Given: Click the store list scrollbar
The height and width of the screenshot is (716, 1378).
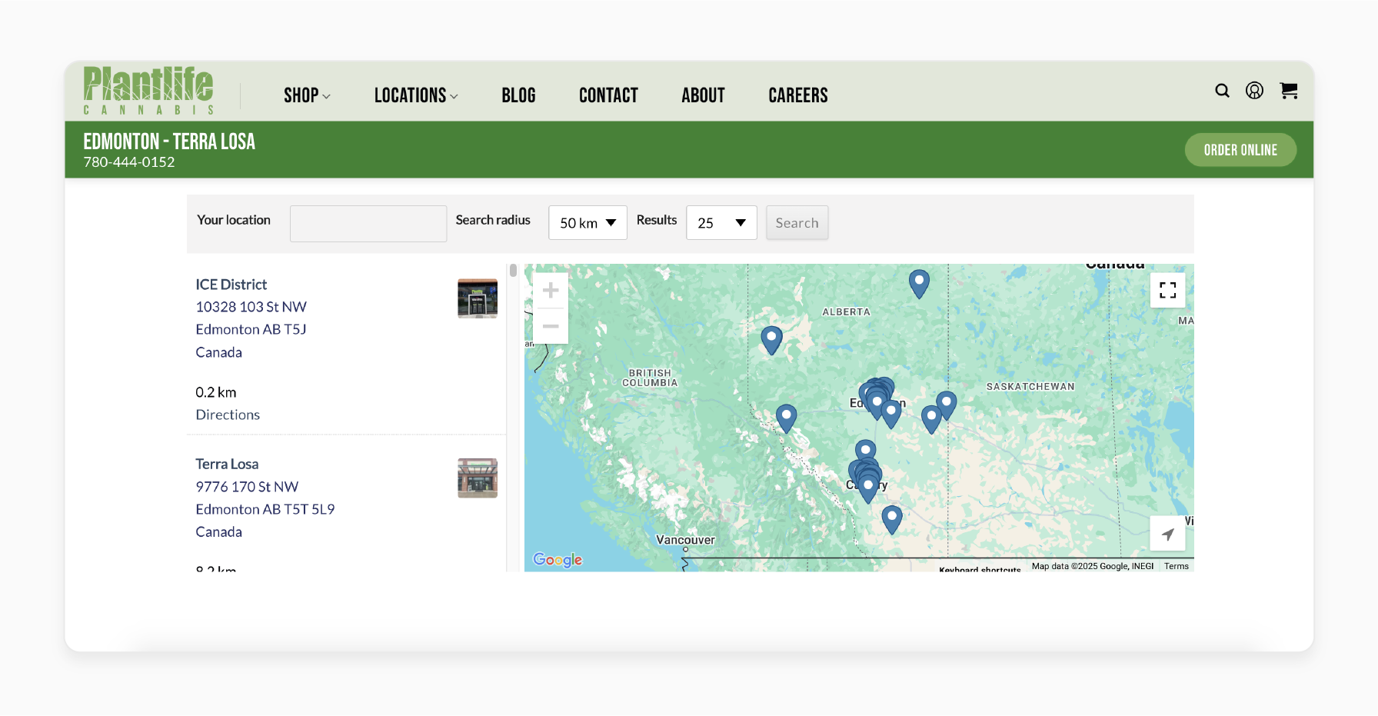Looking at the screenshot, I should pos(513,271).
